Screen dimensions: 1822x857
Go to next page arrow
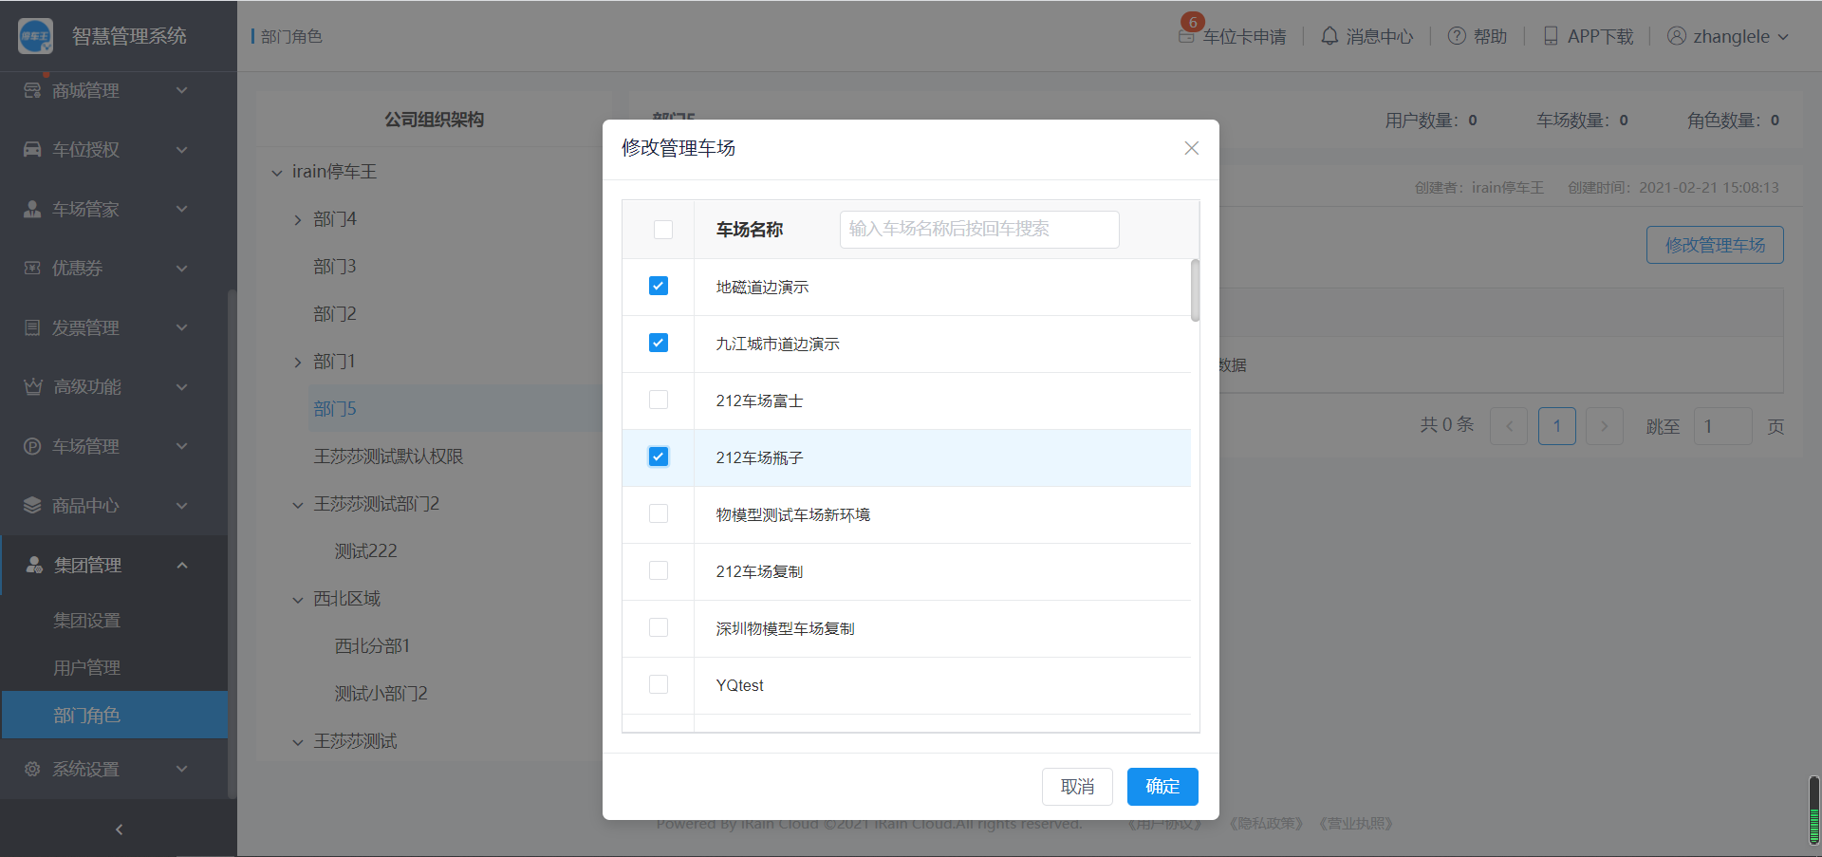tap(1605, 426)
